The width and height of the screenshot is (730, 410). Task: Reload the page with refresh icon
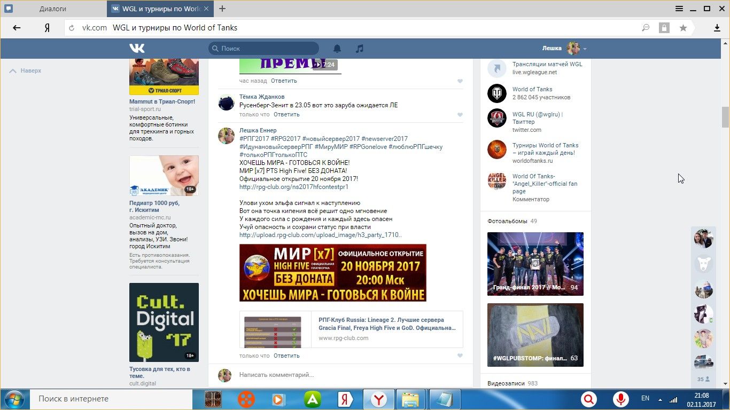click(72, 28)
